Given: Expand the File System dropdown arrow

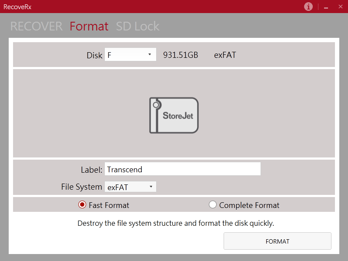Looking at the screenshot, I should click(x=151, y=187).
